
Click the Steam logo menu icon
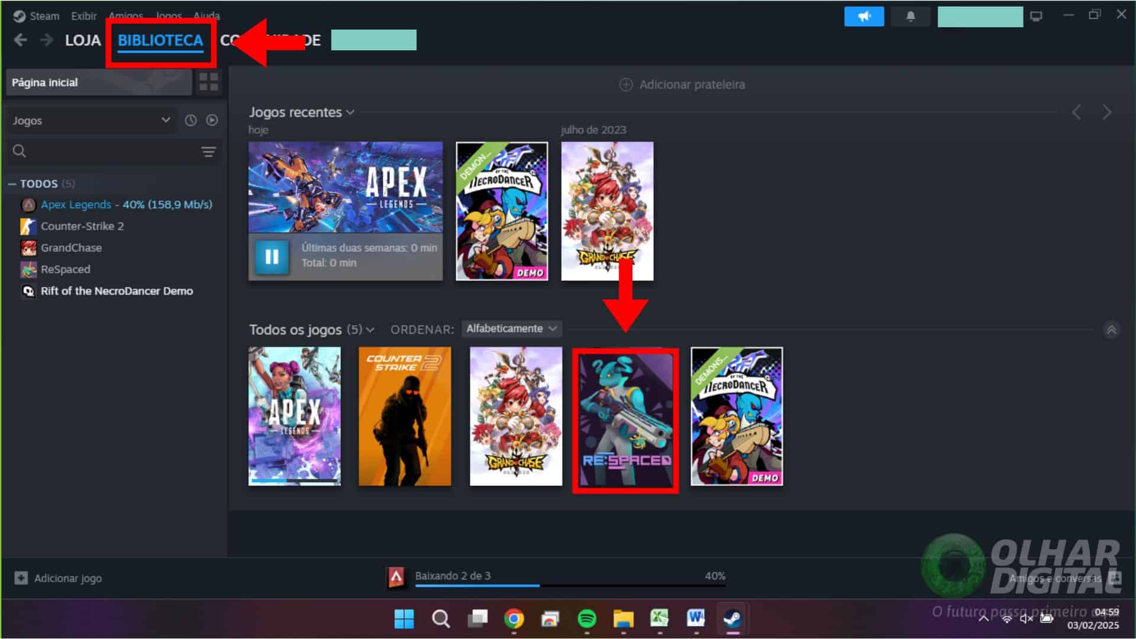tap(19, 16)
